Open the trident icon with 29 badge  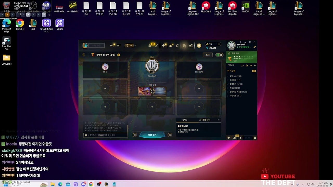coord(150,46)
